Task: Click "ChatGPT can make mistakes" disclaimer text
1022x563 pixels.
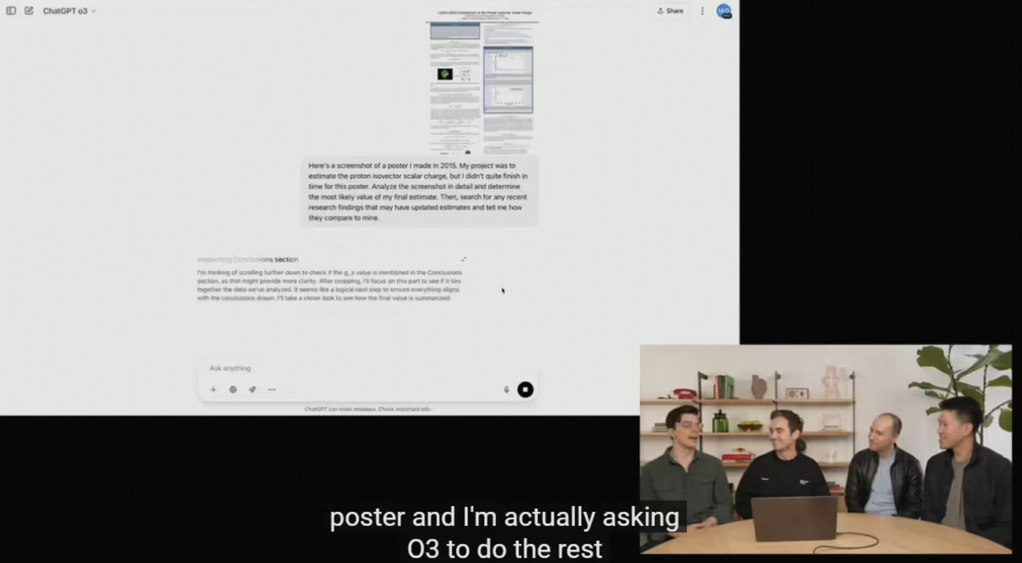Action: click(x=368, y=409)
